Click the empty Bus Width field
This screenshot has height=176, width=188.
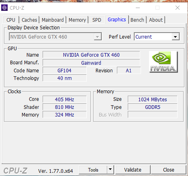[153, 115]
